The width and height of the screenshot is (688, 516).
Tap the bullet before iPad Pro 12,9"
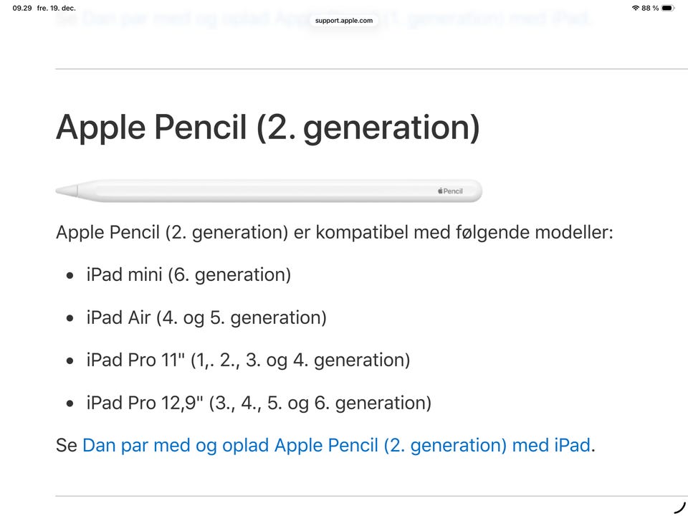70,403
